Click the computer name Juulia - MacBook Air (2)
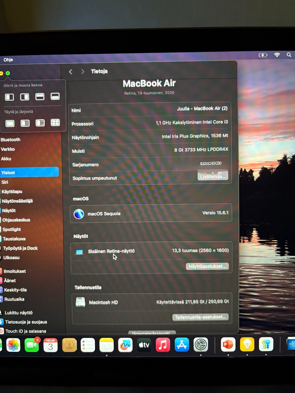This screenshot has width=295, height=393. 202,108
